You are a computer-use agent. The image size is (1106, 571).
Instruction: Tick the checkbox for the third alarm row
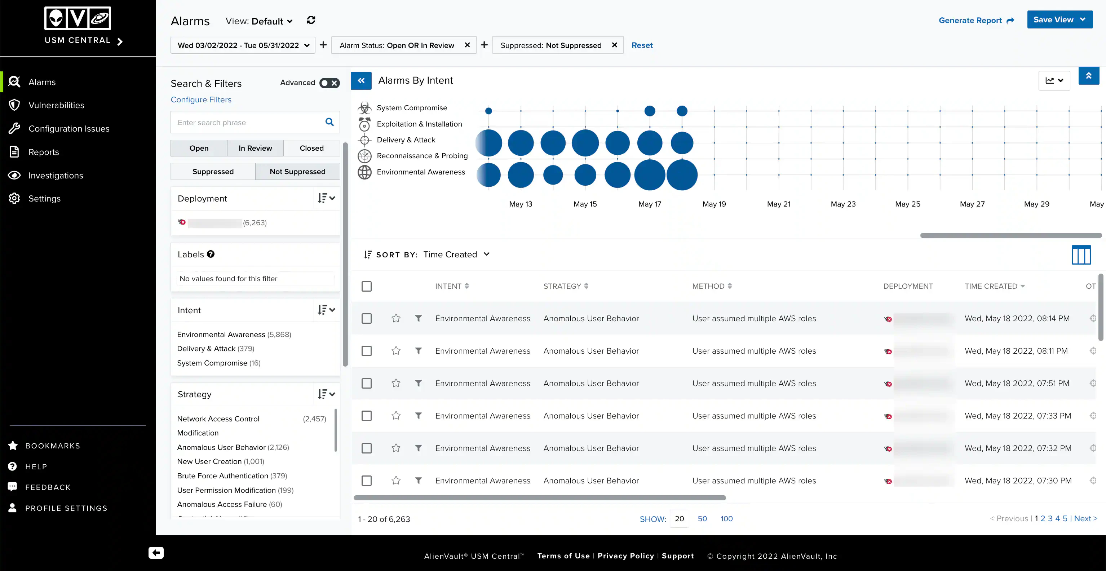click(x=366, y=384)
